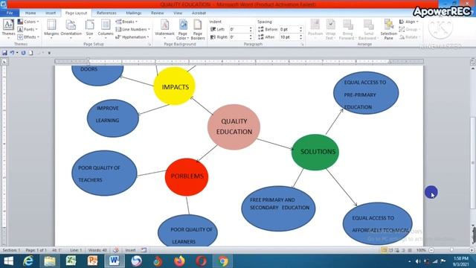Viewport: 476px width, 268px height.
Task: Select the green SOLUTIONS circle
Action: [x=315, y=152]
